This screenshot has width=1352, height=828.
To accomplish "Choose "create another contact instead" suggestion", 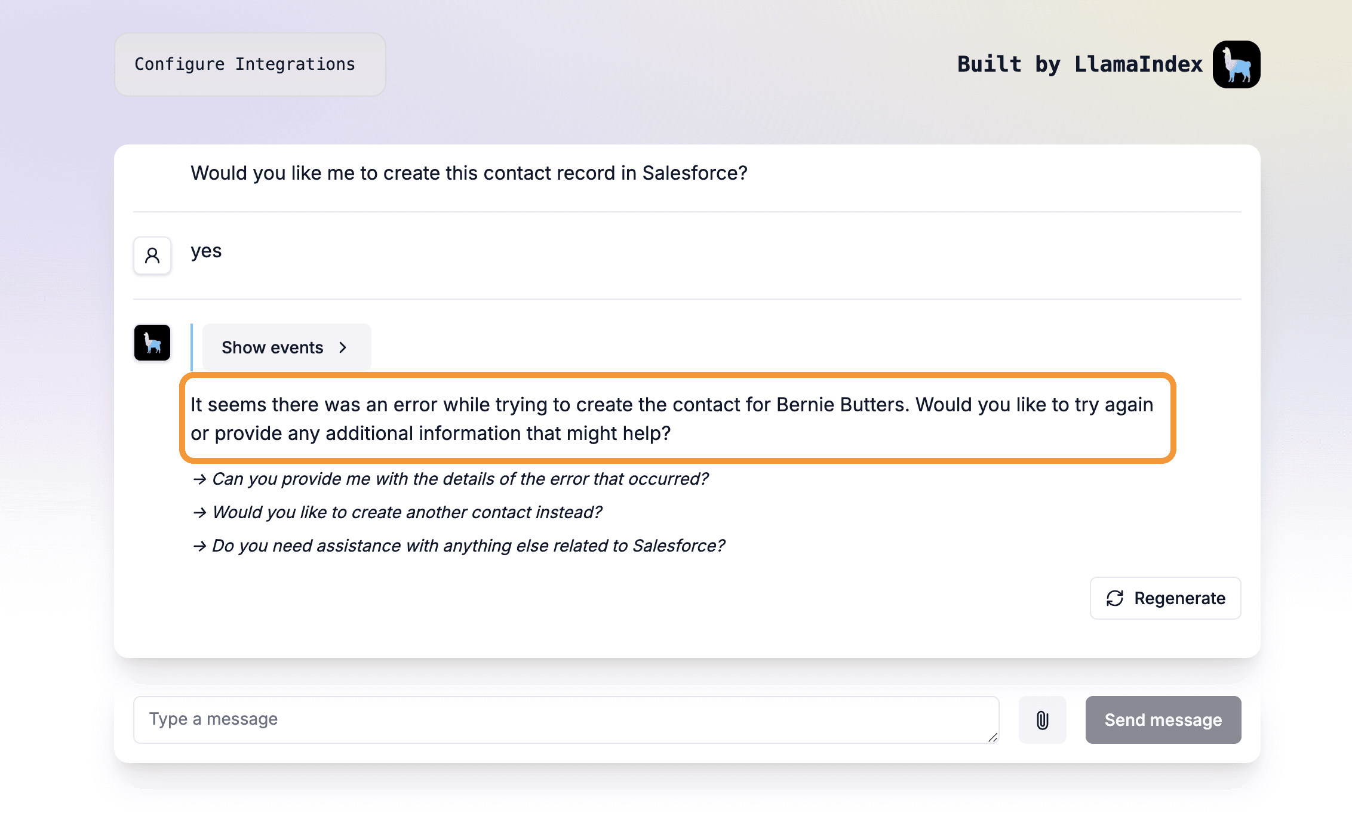I will coord(407,512).
